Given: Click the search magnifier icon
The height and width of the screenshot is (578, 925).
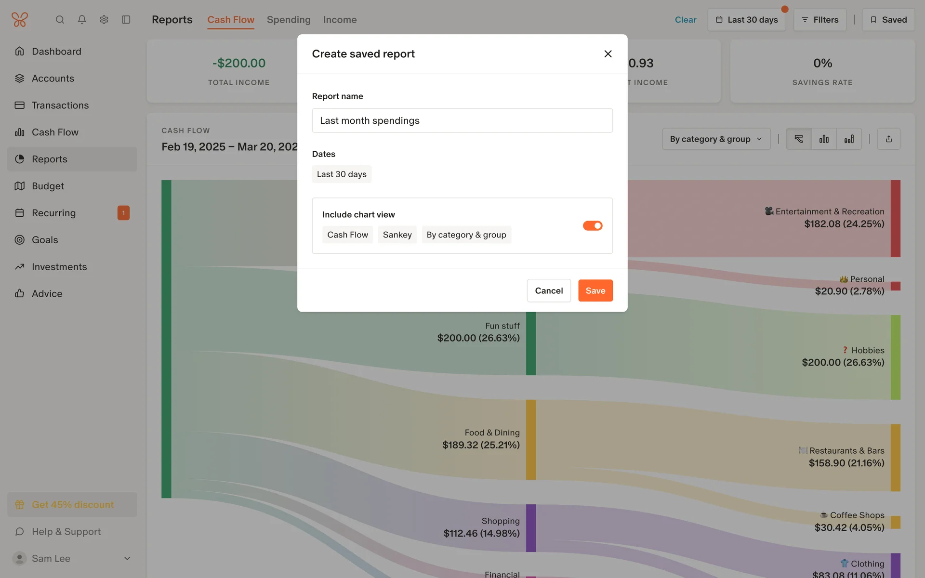Looking at the screenshot, I should coord(60,20).
